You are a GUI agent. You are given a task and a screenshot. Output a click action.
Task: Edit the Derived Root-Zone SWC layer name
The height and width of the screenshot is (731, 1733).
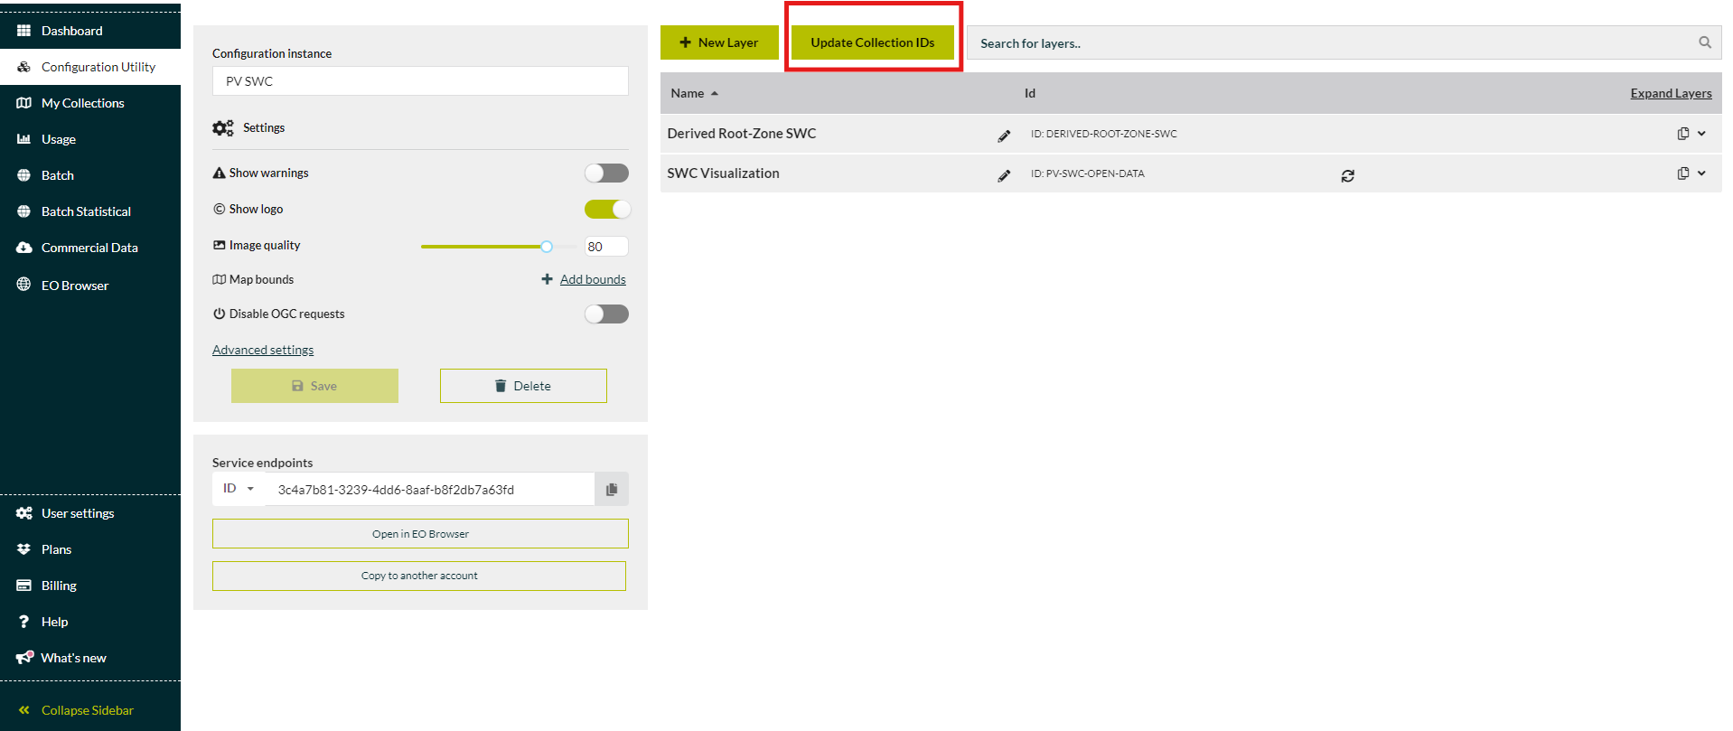[x=1004, y=136]
